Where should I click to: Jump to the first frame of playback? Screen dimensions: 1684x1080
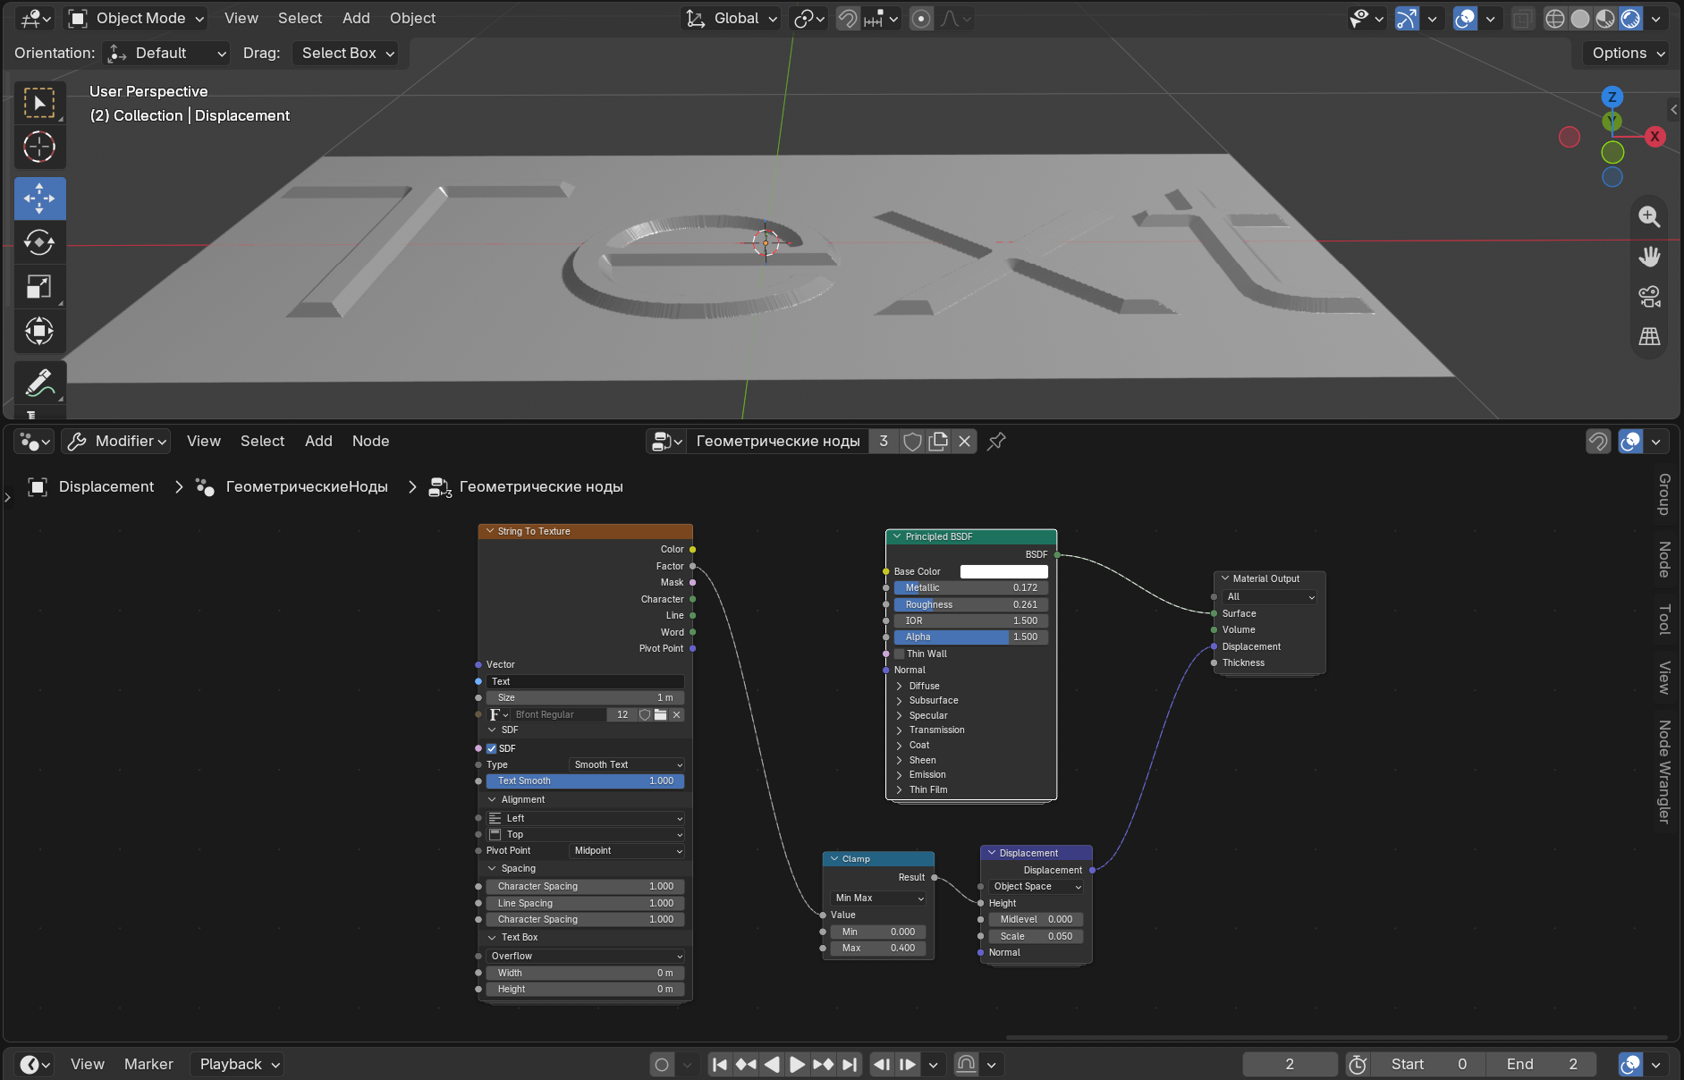pyautogui.click(x=720, y=1064)
